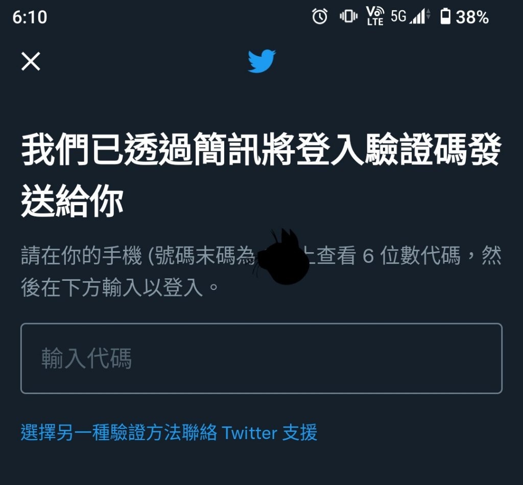
Task: Tap the vibrate mode status icon
Action: coord(348,16)
